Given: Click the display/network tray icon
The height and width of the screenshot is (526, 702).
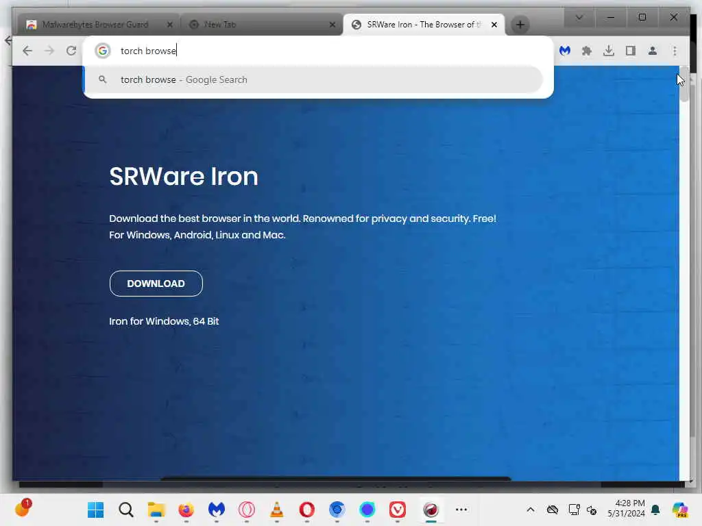Looking at the screenshot, I should pyautogui.click(x=574, y=510).
